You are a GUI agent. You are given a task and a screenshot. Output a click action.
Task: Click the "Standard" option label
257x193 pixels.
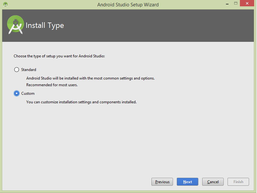(29, 70)
